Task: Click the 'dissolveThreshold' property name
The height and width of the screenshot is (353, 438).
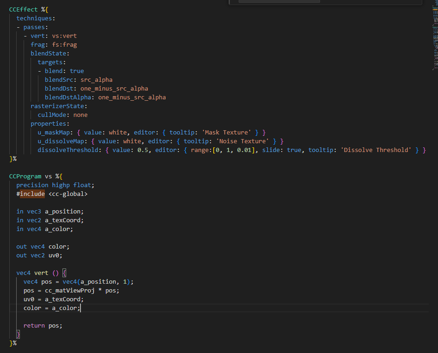Action: pyautogui.click(x=68, y=150)
